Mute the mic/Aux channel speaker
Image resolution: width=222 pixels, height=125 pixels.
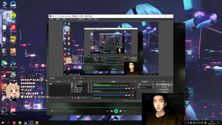129,88
